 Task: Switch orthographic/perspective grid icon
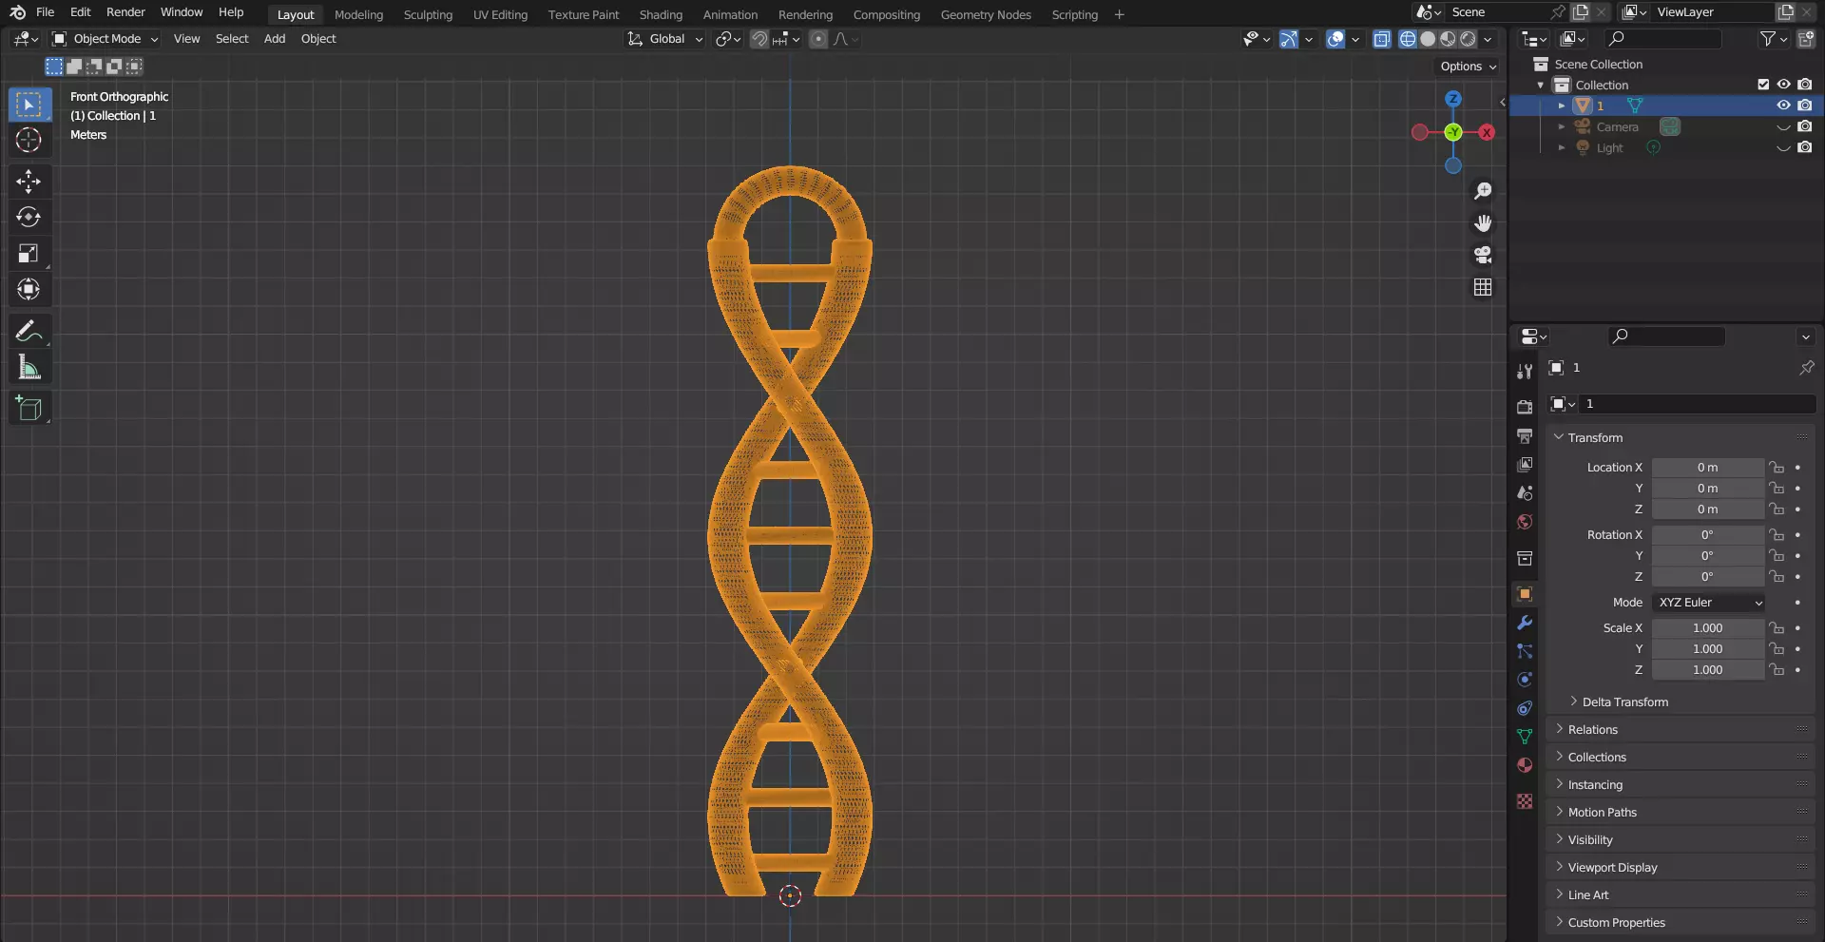coord(1483,287)
